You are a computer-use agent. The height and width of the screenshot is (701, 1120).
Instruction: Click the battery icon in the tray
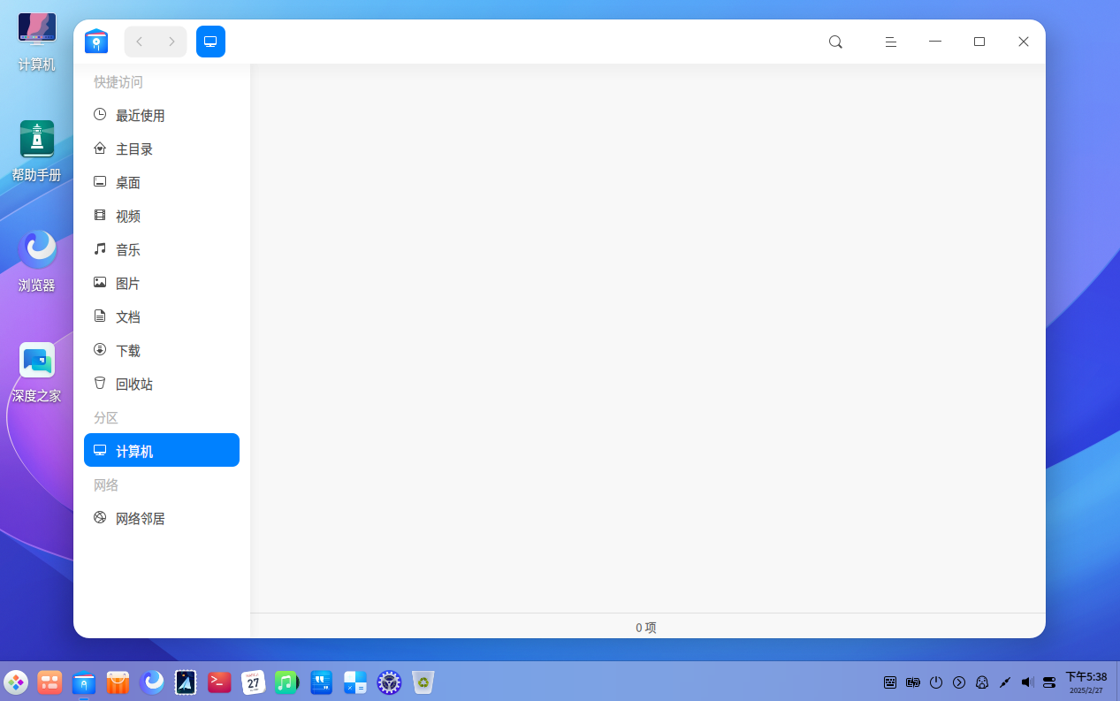913,682
